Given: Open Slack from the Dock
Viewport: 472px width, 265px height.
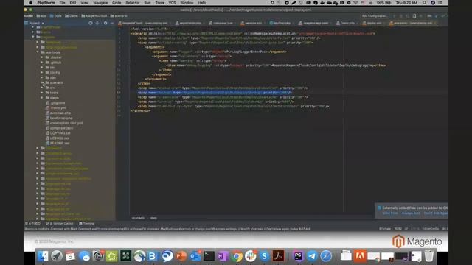Looking at the screenshot, I should click(x=251, y=256).
